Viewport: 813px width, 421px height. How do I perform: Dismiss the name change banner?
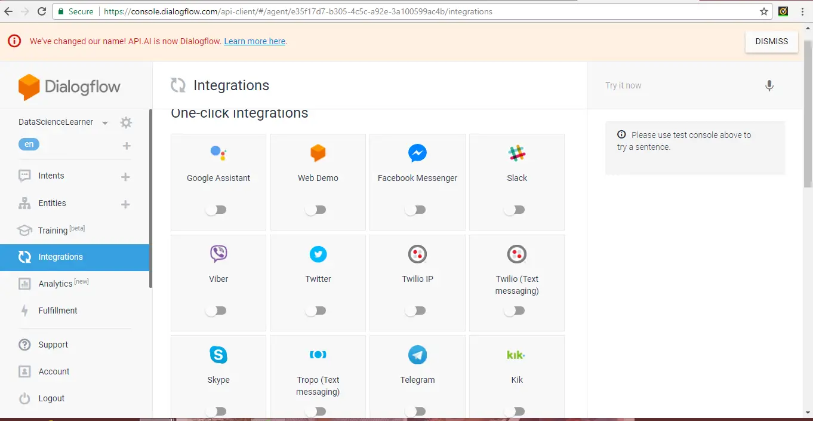click(x=772, y=41)
